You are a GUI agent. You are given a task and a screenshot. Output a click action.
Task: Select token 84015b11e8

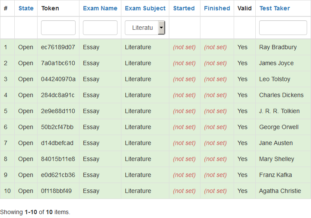click(58, 159)
